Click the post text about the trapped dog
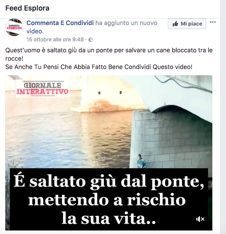Screen dimensions: 226x234 click(x=109, y=55)
